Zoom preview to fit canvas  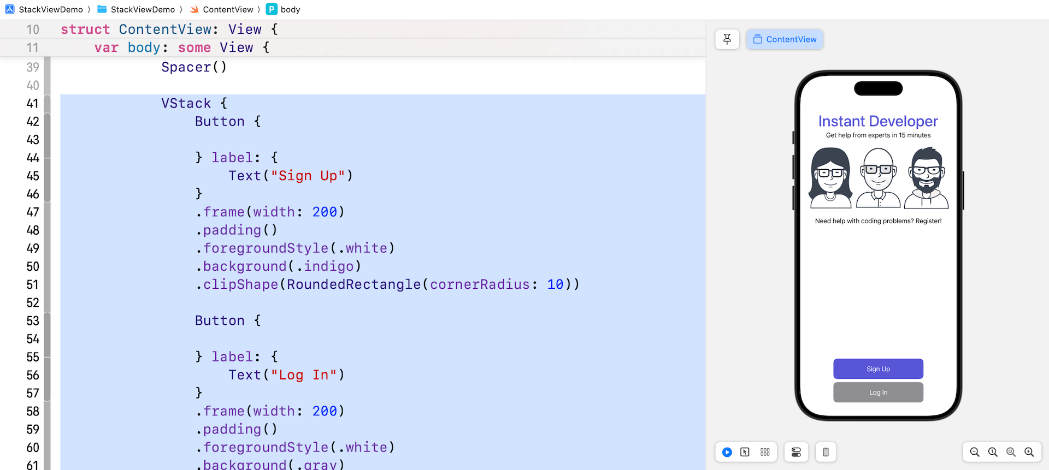point(1011,452)
